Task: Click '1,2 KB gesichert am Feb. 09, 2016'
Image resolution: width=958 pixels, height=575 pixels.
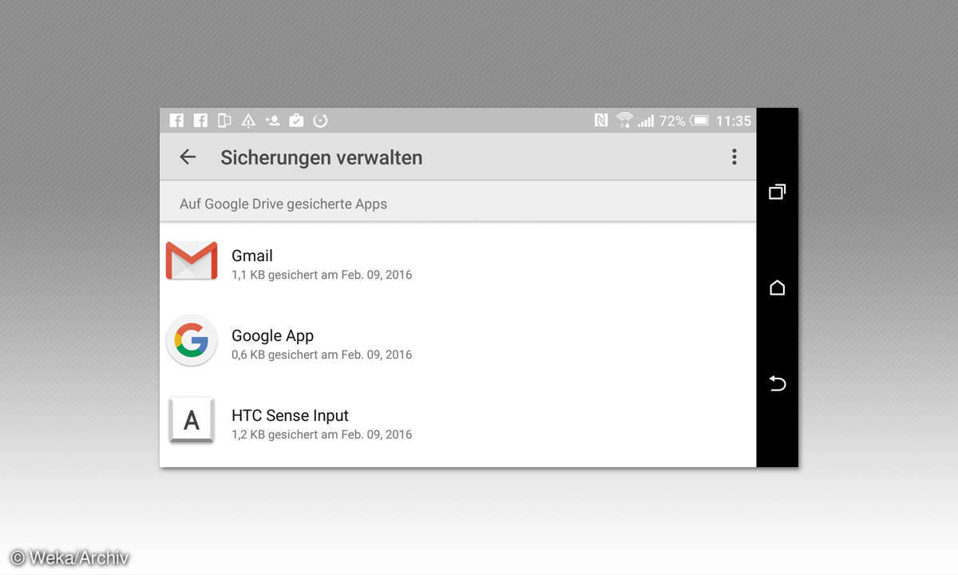Action: pyautogui.click(x=322, y=434)
